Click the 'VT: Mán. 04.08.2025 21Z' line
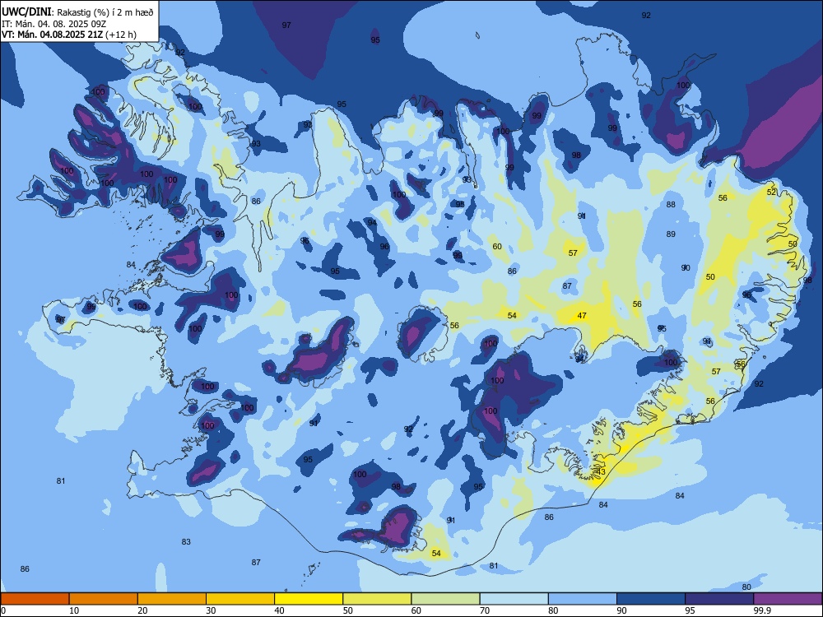The width and height of the screenshot is (823, 617). pyautogui.click(x=52, y=35)
